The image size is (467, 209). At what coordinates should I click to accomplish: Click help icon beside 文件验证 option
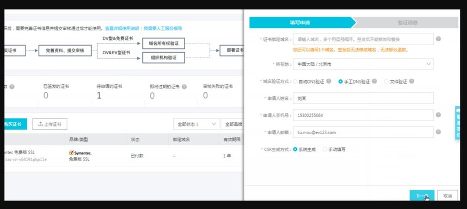[x=411, y=81]
